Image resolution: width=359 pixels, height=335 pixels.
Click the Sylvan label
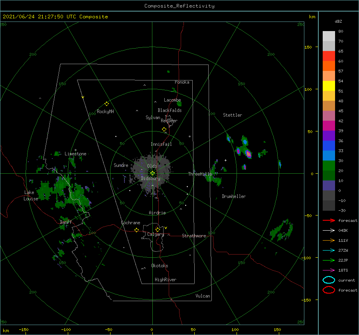tap(153, 118)
